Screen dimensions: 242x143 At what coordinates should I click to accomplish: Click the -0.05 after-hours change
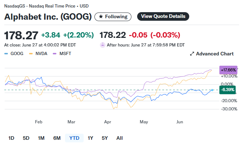point(138,35)
